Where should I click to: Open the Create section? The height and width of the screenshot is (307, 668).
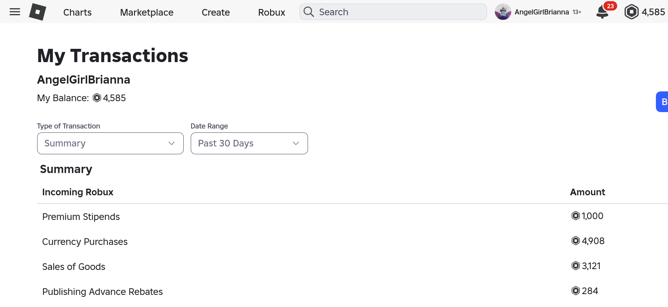[x=216, y=12]
